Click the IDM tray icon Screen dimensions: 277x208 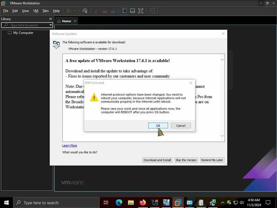[x=229, y=202]
